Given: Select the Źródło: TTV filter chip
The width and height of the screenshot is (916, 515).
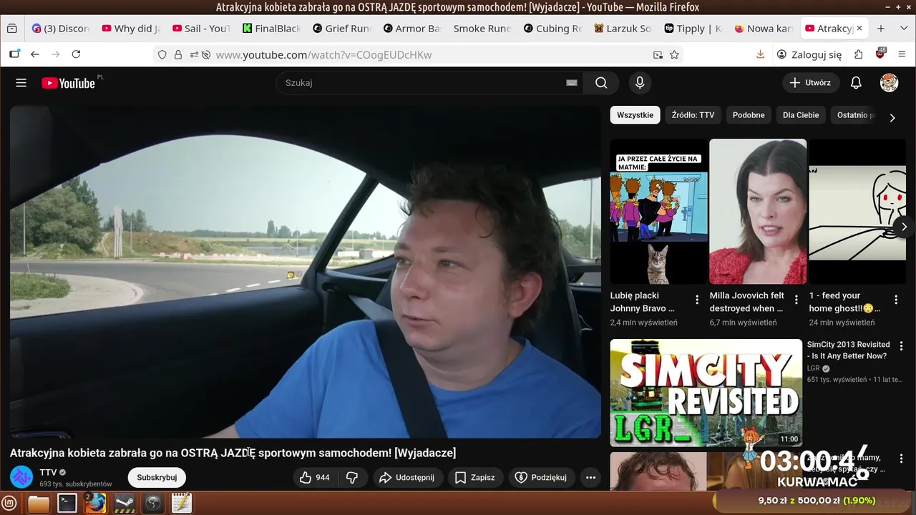Looking at the screenshot, I should click(693, 115).
